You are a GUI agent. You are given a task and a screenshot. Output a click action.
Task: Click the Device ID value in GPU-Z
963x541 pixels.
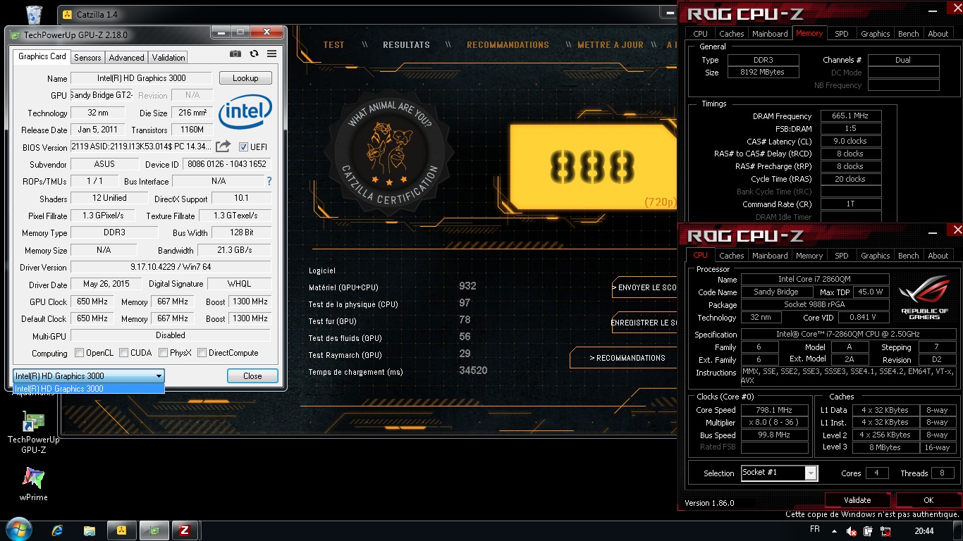pos(227,164)
